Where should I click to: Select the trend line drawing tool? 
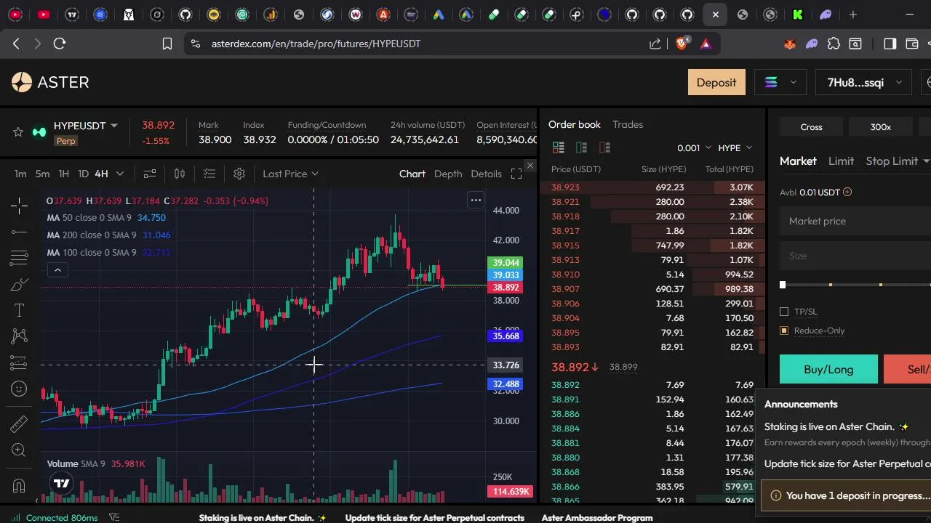pyautogui.click(x=20, y=232)
